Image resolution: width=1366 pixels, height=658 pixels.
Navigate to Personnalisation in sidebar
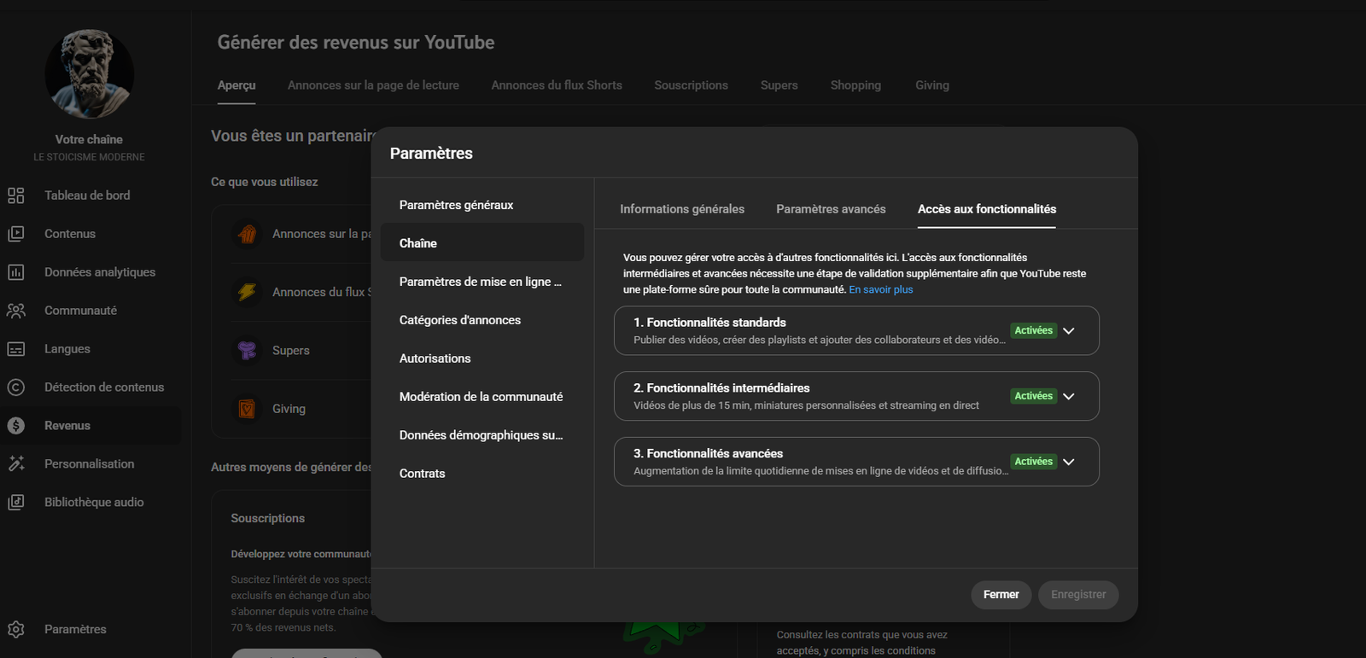(x=91, y=464)
